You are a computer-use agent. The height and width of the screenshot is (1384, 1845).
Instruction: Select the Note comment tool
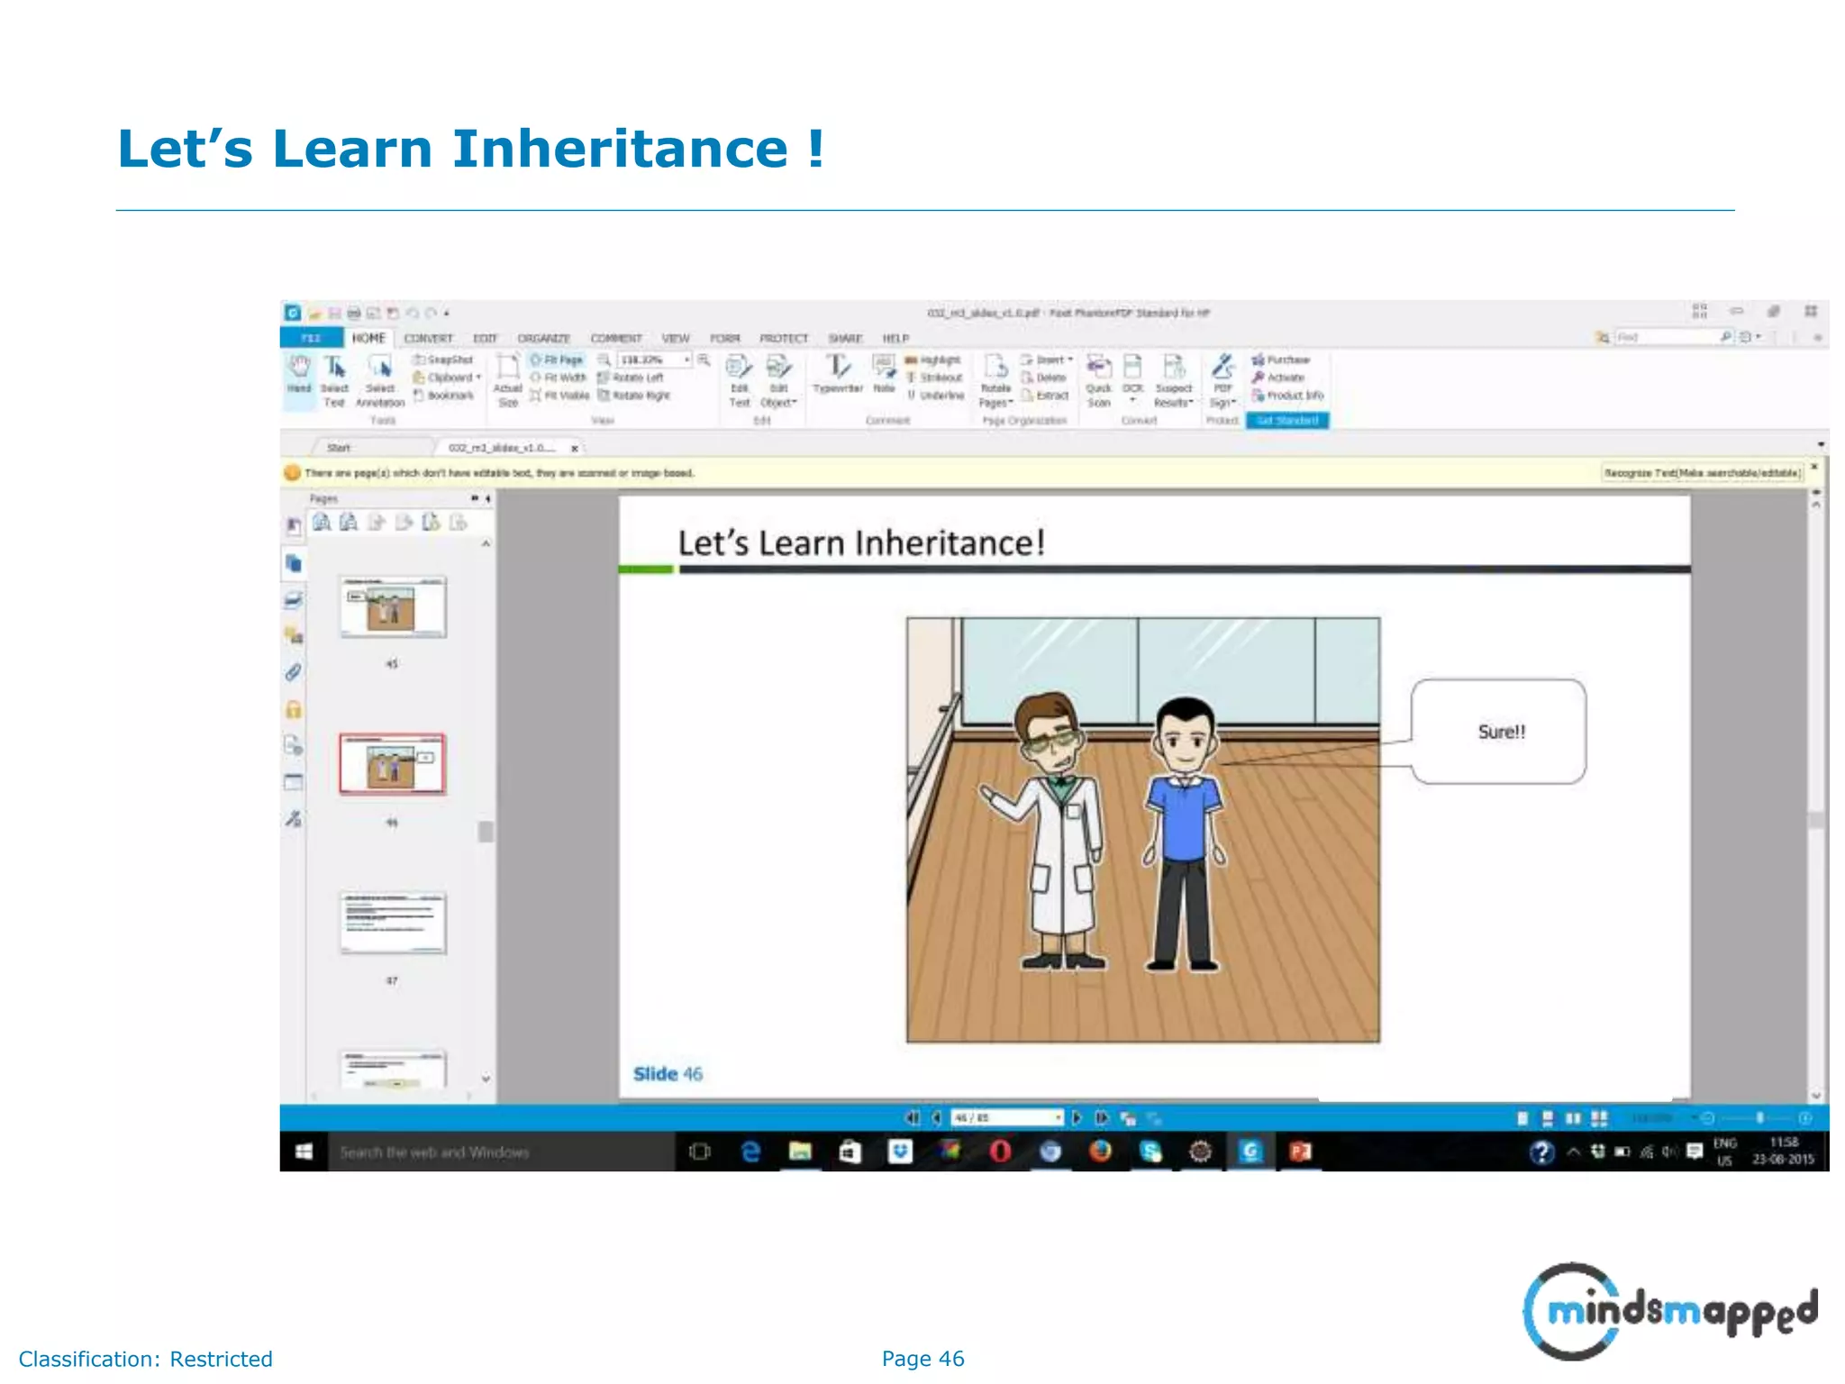click(x=884, y=374)
